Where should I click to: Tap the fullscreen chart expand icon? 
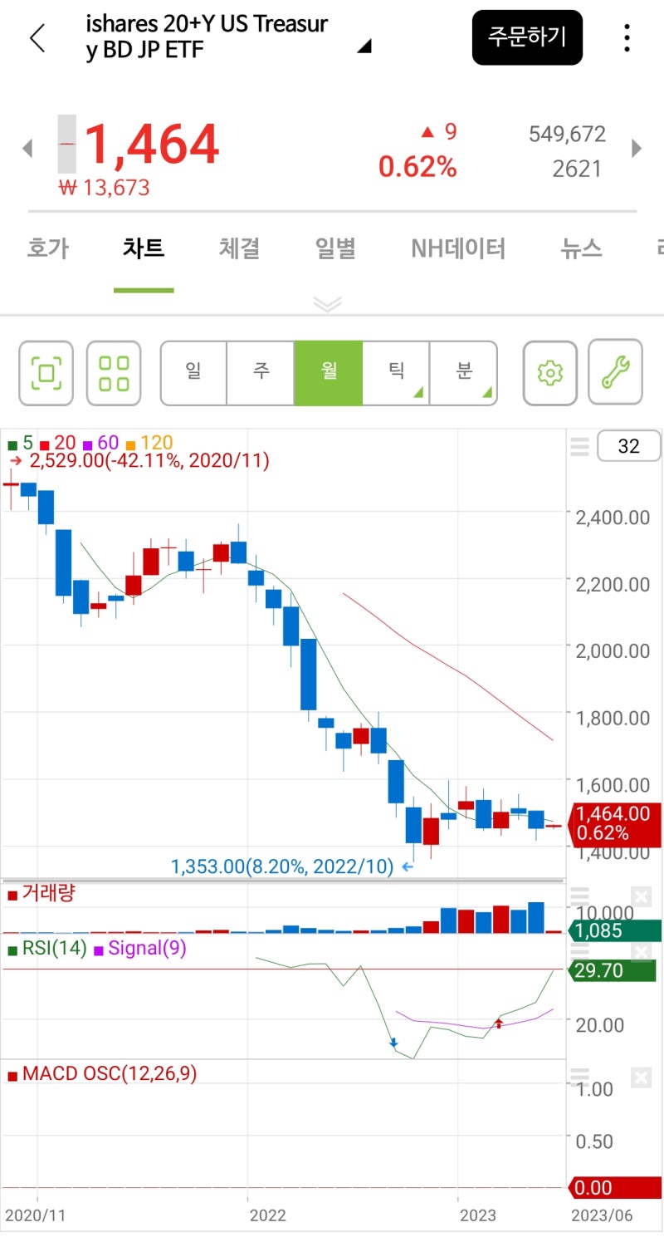[x=46, y=372]
